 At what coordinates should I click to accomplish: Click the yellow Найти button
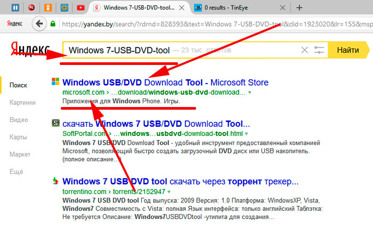[348, 50]
